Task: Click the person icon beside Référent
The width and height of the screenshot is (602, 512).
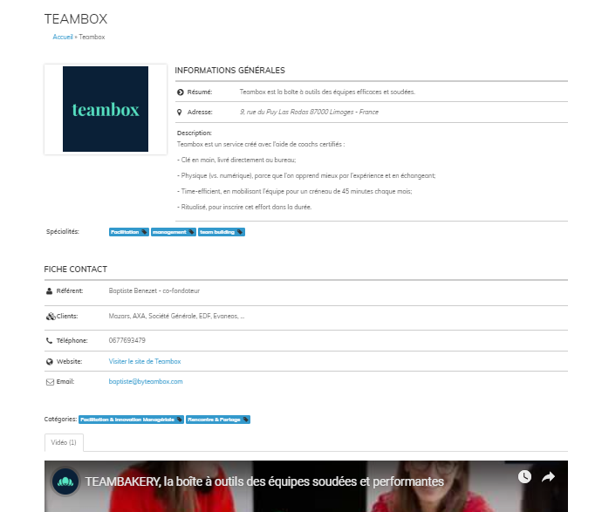Action: 49,290
